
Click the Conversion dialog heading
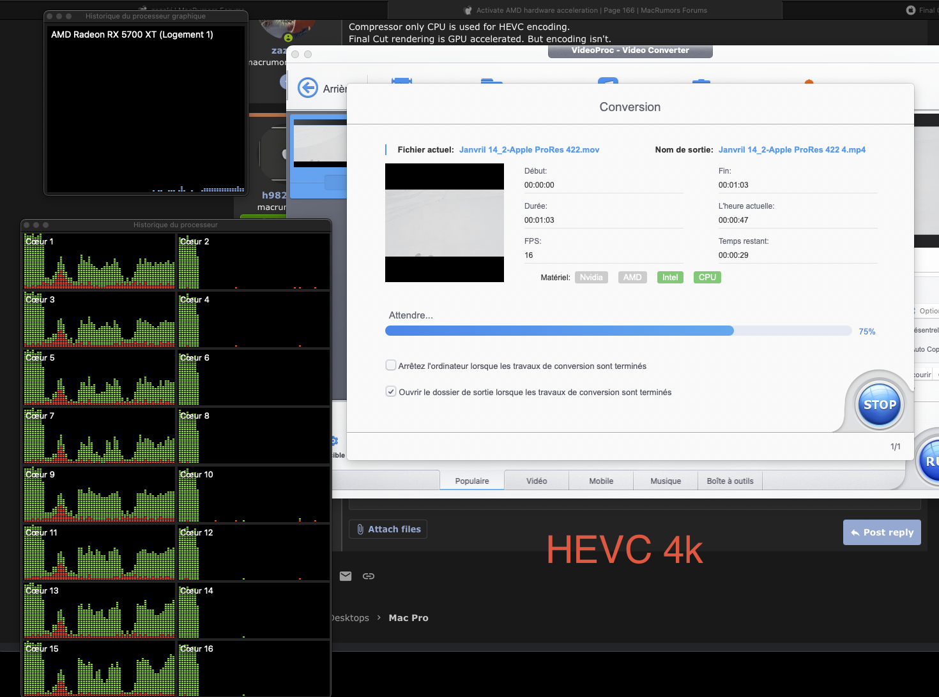coord(630,107)
